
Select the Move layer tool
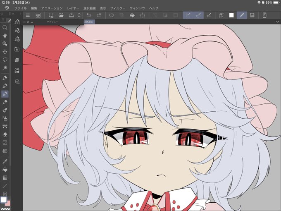[5, 52]
